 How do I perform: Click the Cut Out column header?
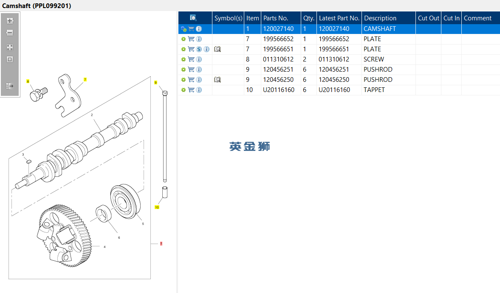point(429,18)
